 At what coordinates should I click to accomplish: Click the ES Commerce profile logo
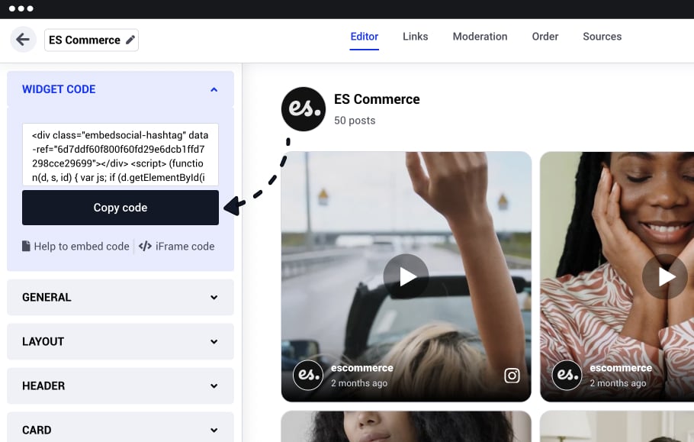click(x=304, y=109)
